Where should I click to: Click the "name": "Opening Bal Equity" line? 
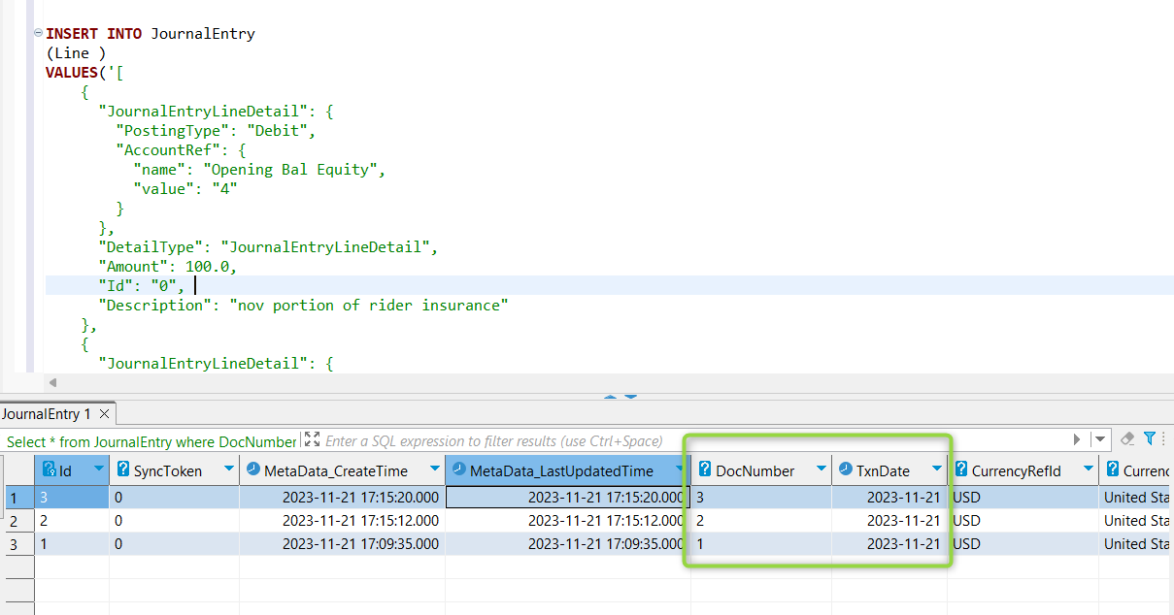pyautogui.click(x=259, y=169)
